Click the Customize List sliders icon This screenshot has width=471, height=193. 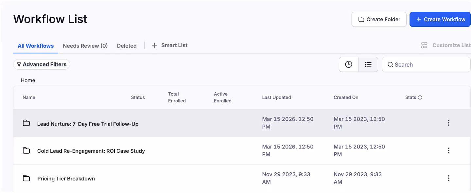pos(424,45)
